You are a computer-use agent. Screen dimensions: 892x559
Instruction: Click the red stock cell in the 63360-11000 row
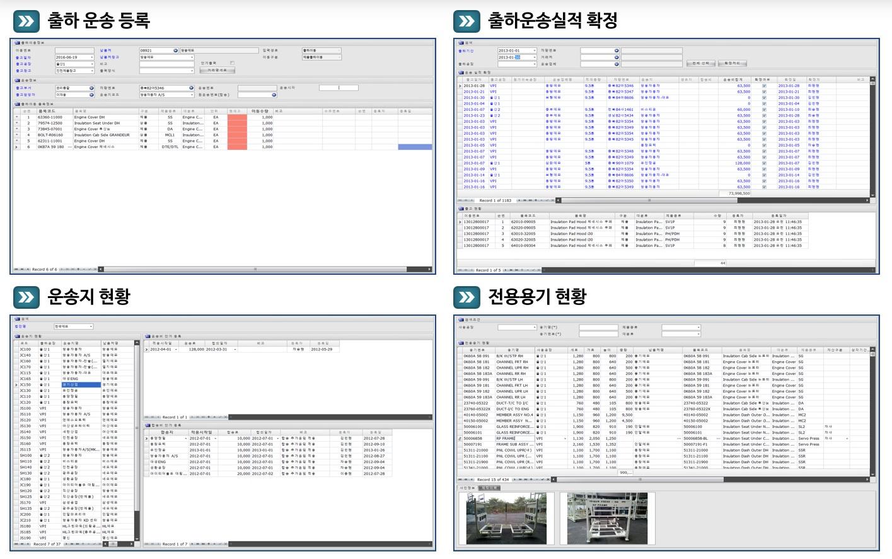pyautogui.click(x=237, y=117)
